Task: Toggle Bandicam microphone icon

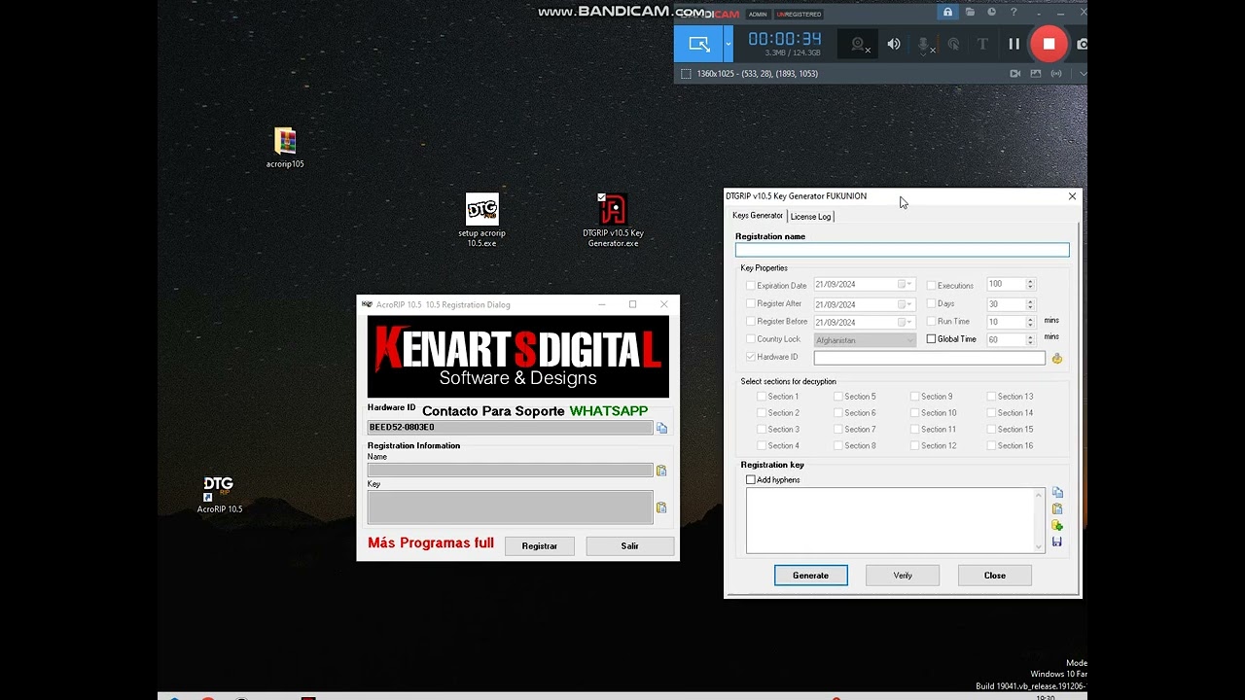Action: [x=924, y=44]
